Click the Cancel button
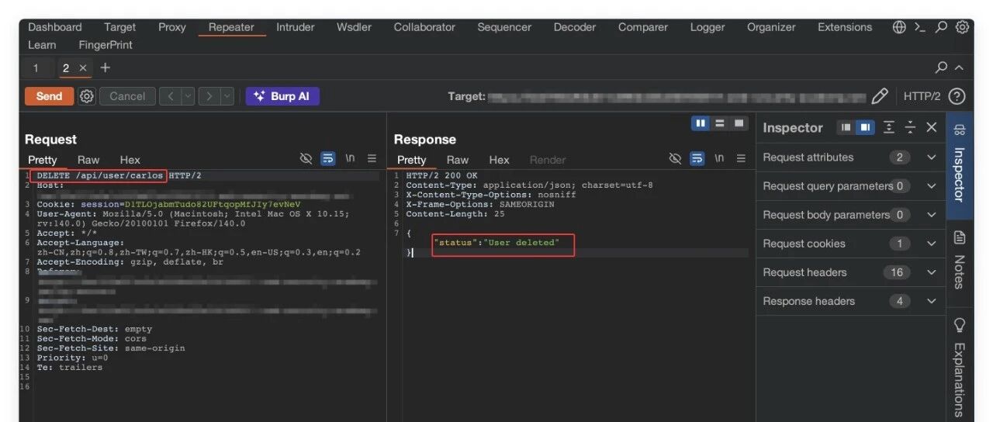 (x=127, y=96)
